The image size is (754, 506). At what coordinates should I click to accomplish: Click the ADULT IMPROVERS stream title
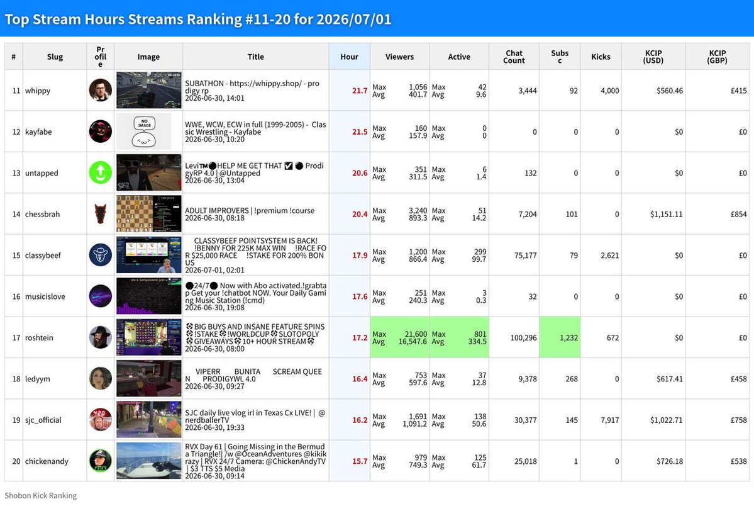250,210
